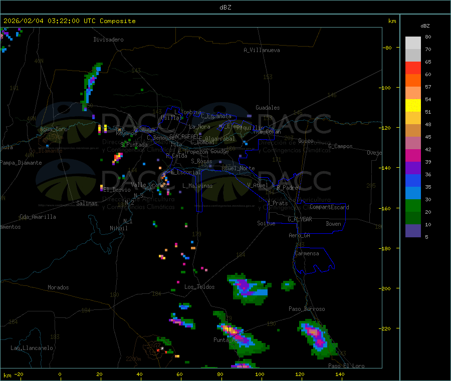This screenshot has width=451, height=381.
Task: Click the light blue 30-35 dBZ swatch
Action: pos(413,193)
